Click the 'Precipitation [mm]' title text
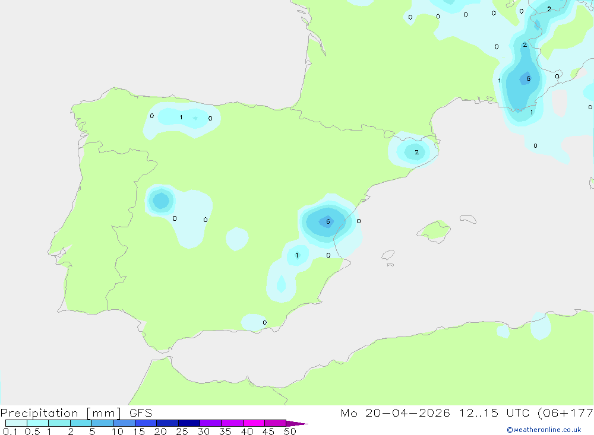 coord(61,413)
